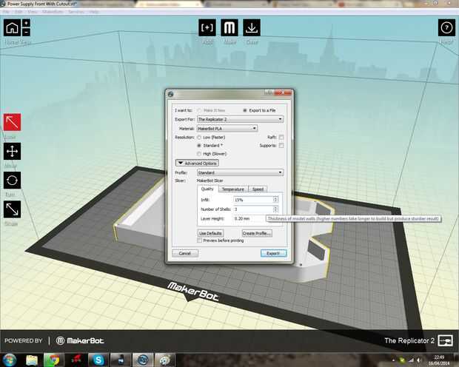Click the Save download icon
This screenshot has width=459, height=367.
tap(252, 28)
